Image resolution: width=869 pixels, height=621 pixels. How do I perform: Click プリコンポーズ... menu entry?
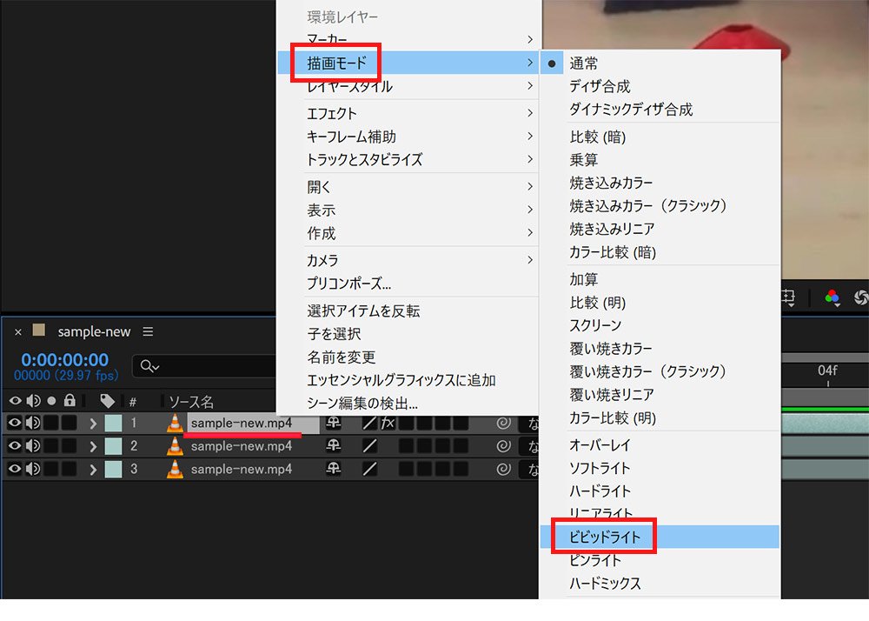[x=408, y=284]
